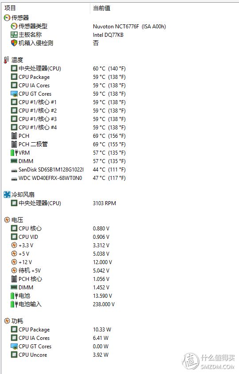Select the 功耗 section label

(17, 321)
